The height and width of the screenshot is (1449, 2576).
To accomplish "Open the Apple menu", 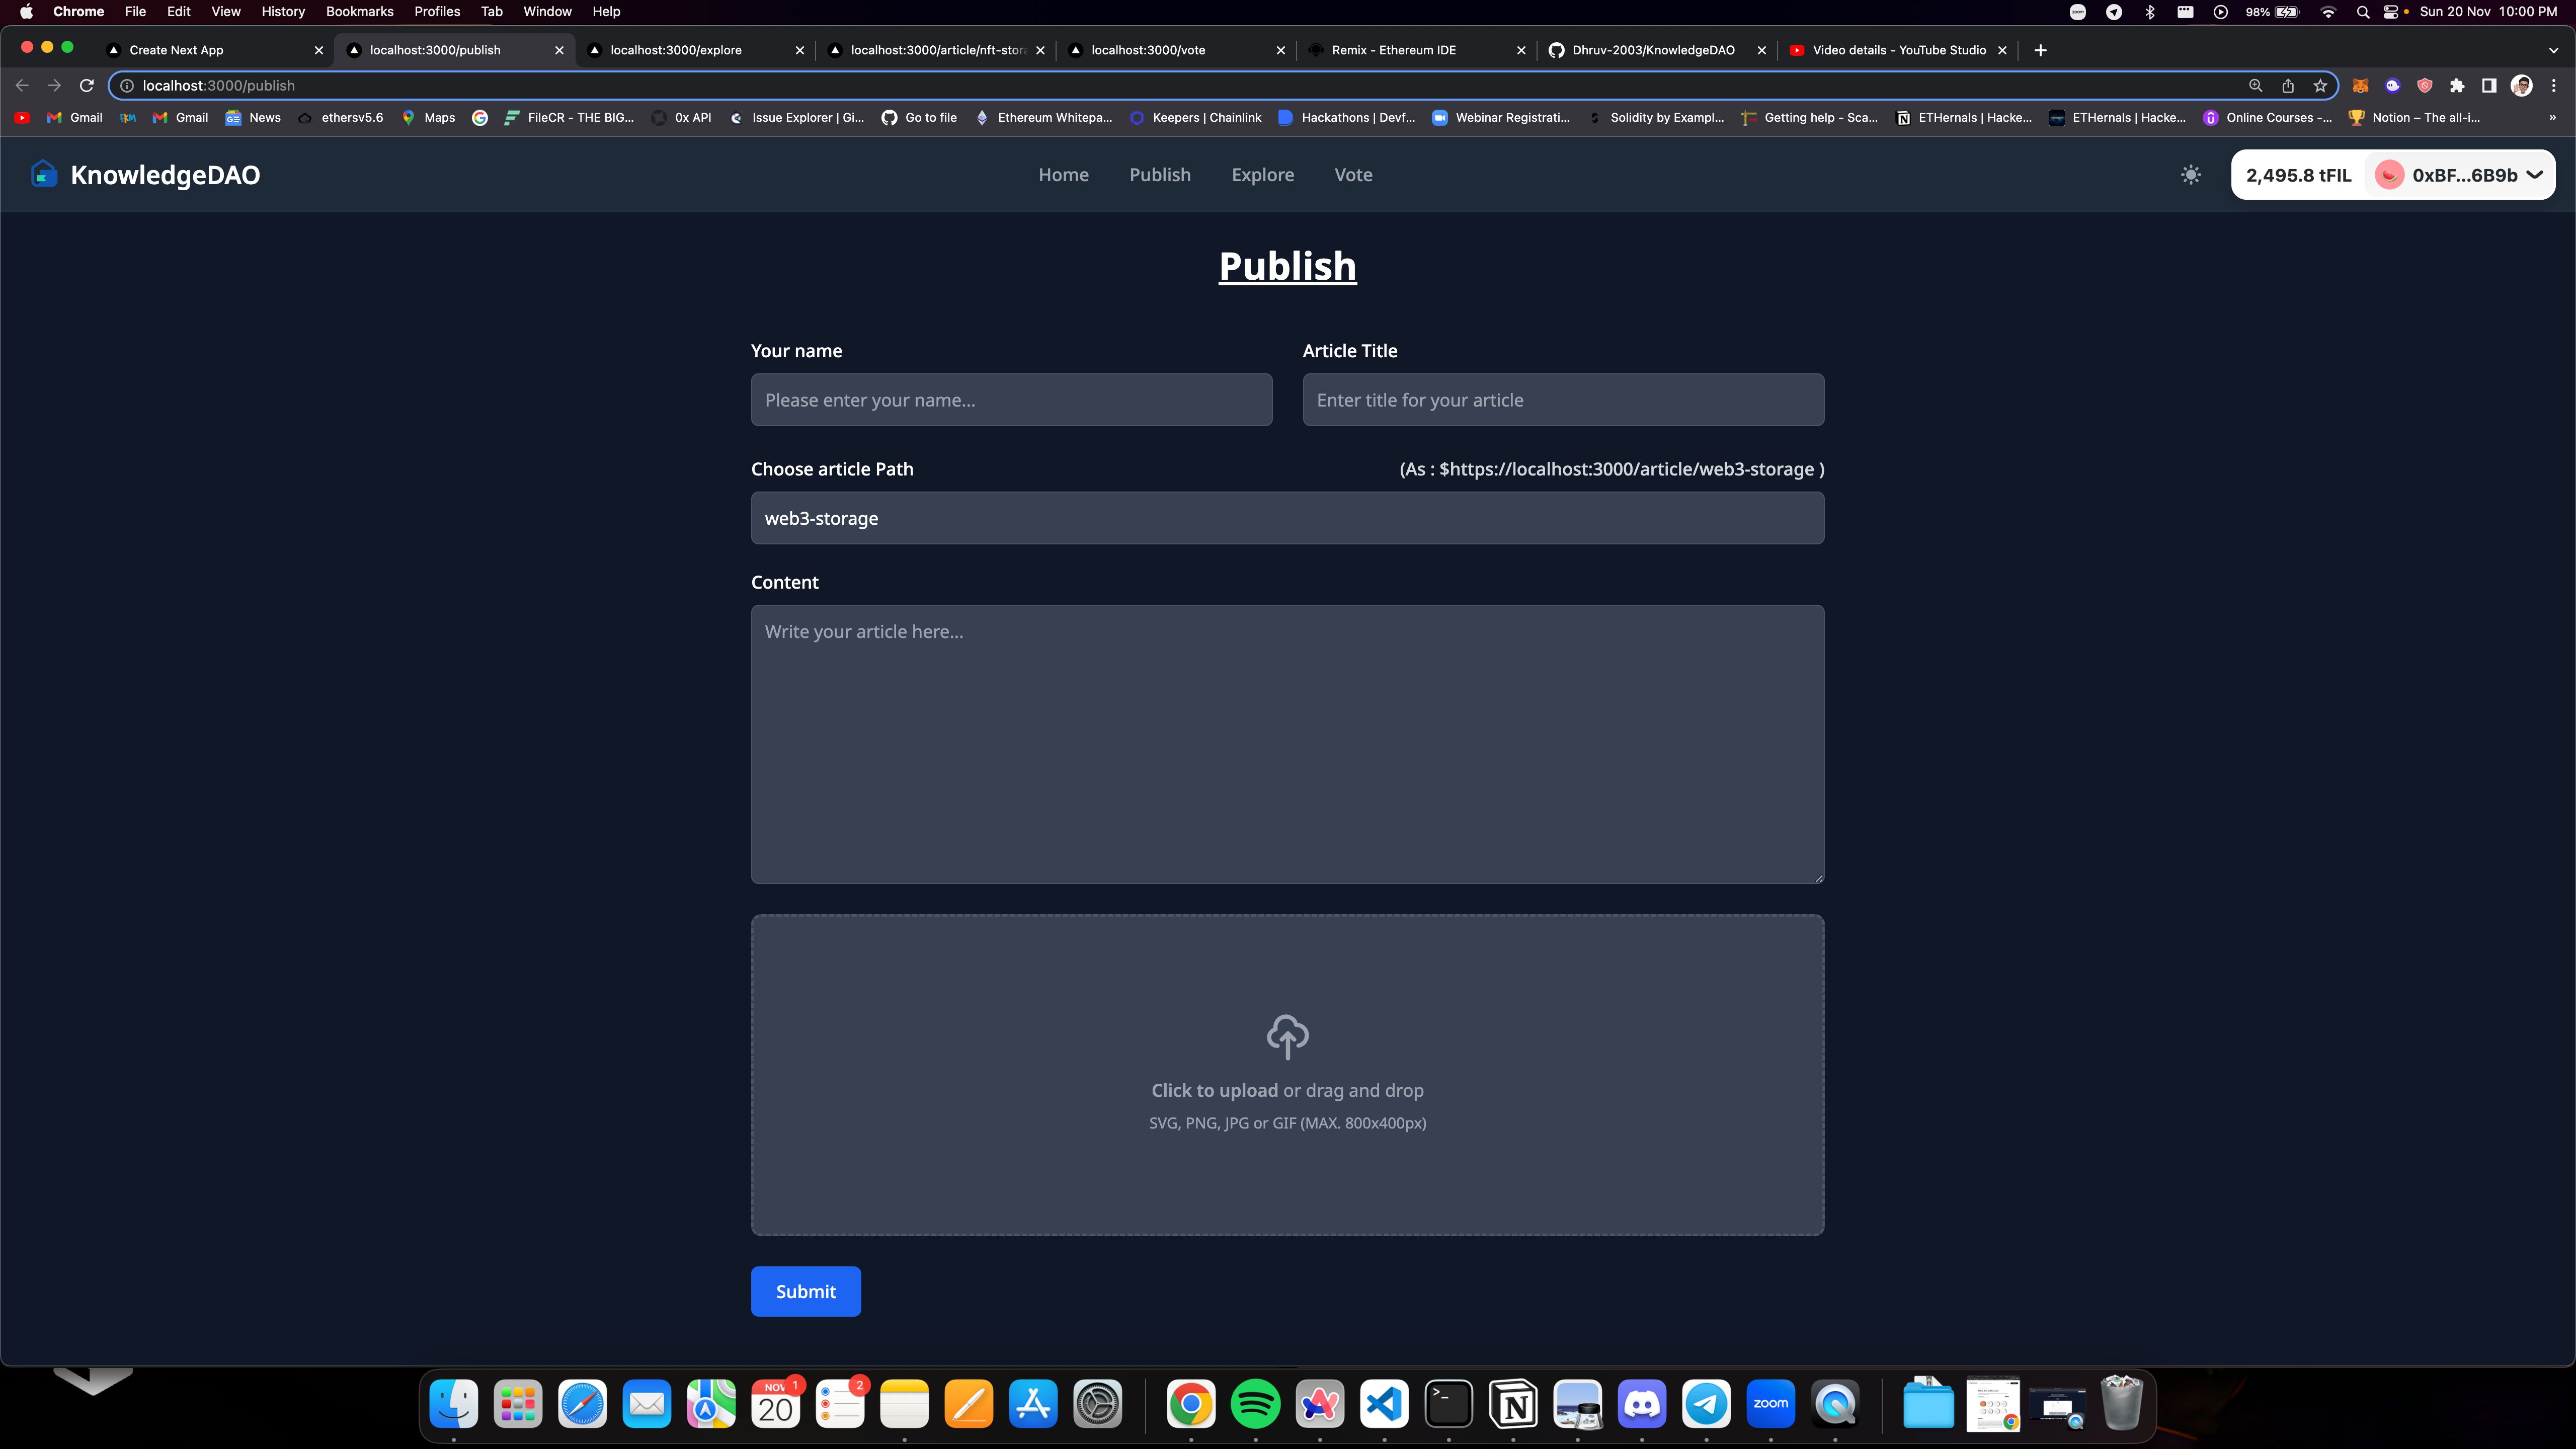I will (x=26, y=12).
